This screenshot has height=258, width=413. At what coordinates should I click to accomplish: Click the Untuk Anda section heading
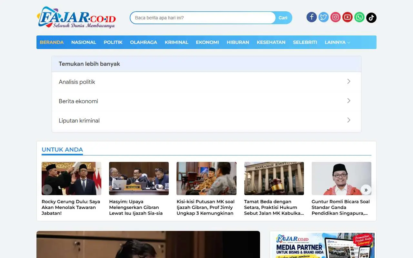62,150
